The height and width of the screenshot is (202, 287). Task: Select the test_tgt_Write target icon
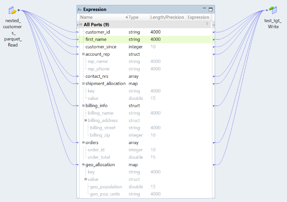click(273, 10)
